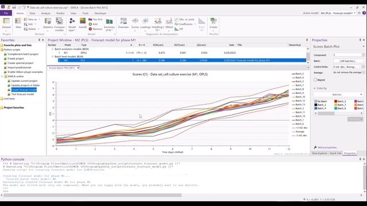Open the Loadings plot button
Image resolution: width=367 pixels, height=206 pixels.
[145, 25]
